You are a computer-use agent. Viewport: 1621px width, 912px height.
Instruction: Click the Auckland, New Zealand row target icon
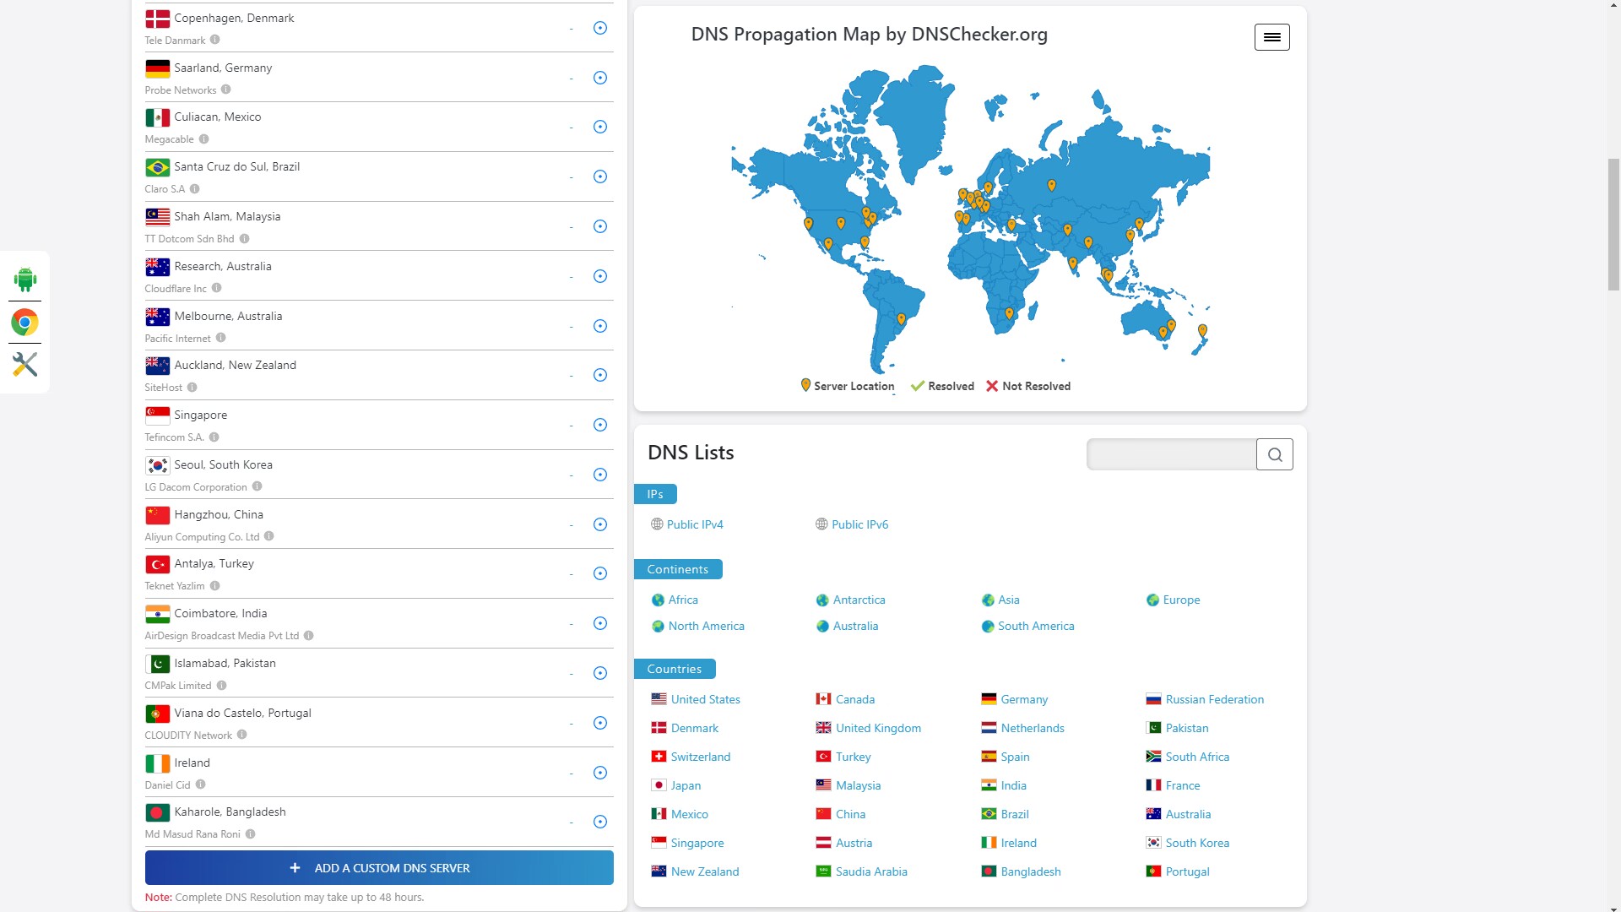[600, 375]
